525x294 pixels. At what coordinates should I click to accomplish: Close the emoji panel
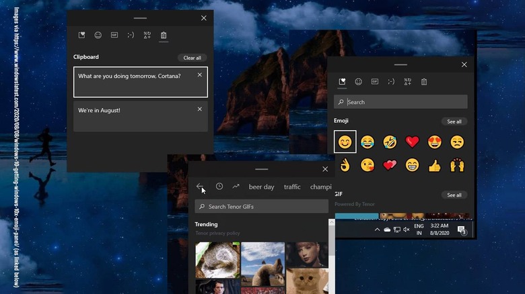coord(464,64)
